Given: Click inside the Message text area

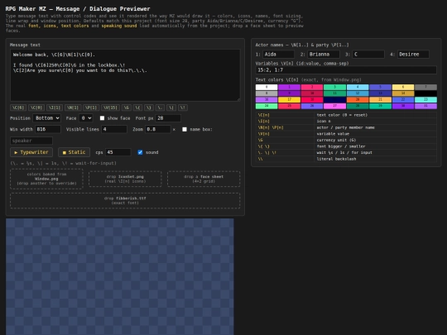Looking at the screenshot, I should [x=125, y=75].
